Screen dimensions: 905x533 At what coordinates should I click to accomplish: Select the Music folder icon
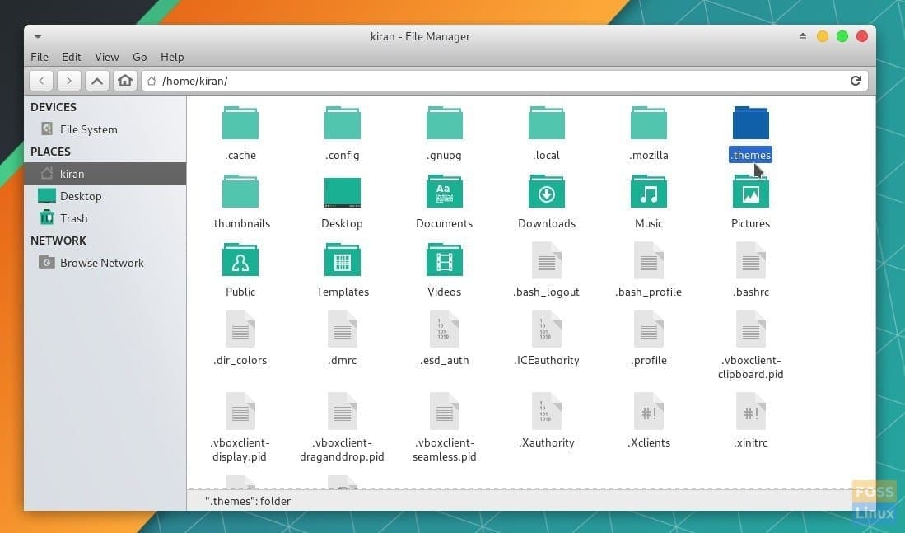[x=649, y=191]
